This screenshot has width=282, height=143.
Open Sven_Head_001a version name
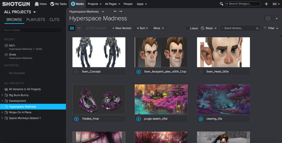(217, 72)
